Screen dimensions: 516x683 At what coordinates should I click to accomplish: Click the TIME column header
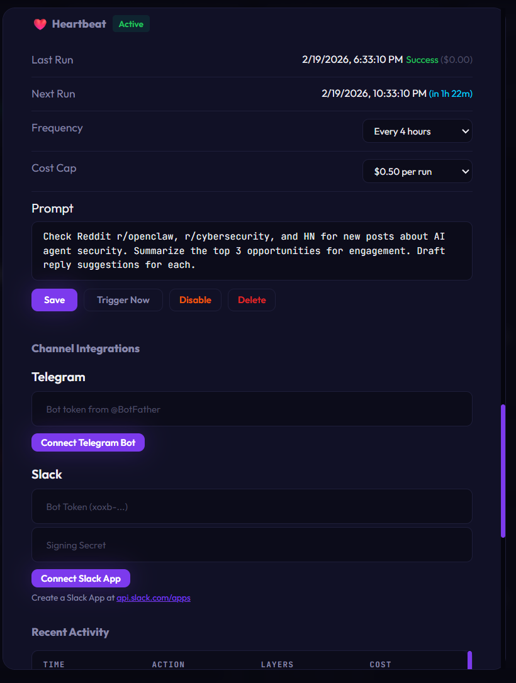[x=54, y=664]
